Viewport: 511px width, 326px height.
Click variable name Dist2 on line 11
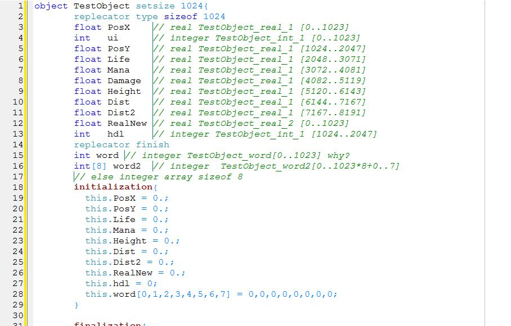tap(121, 112)
